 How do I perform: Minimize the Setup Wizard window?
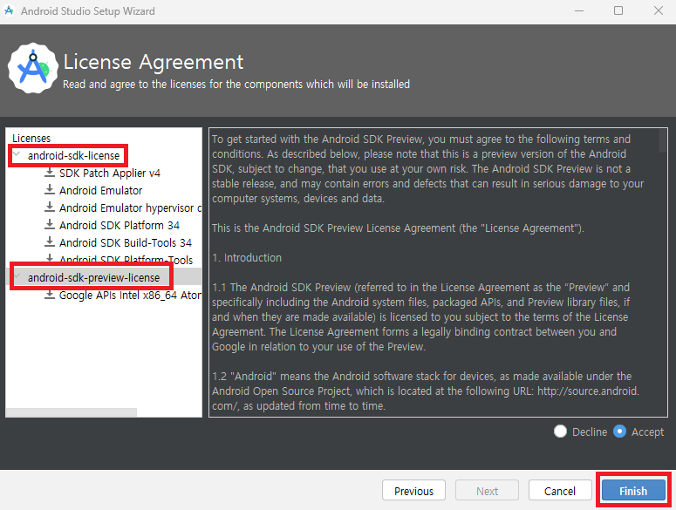click(579, 10)
